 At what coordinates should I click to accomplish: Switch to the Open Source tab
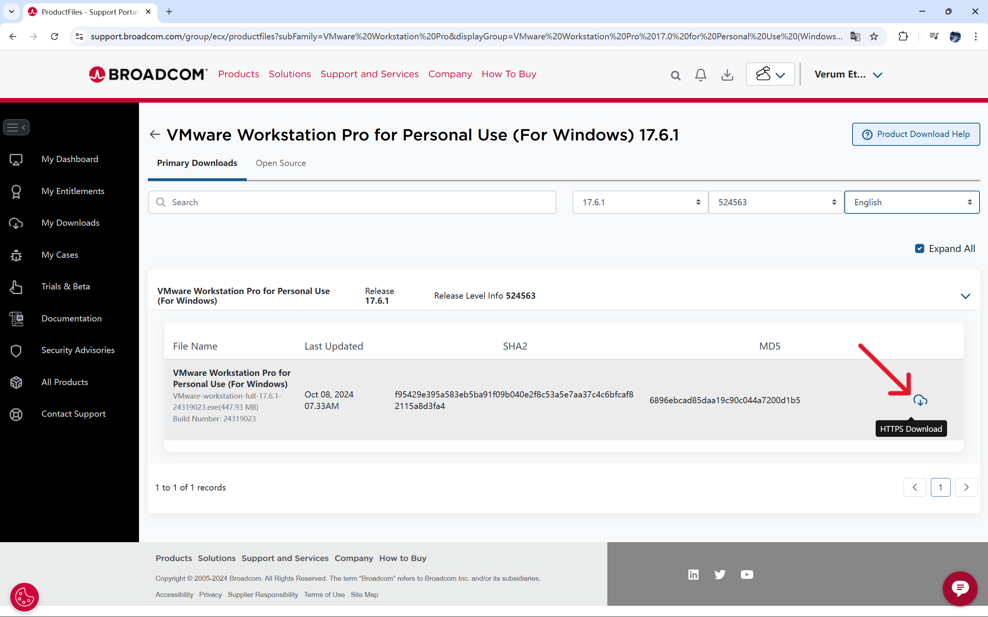[x=280, y=163]
